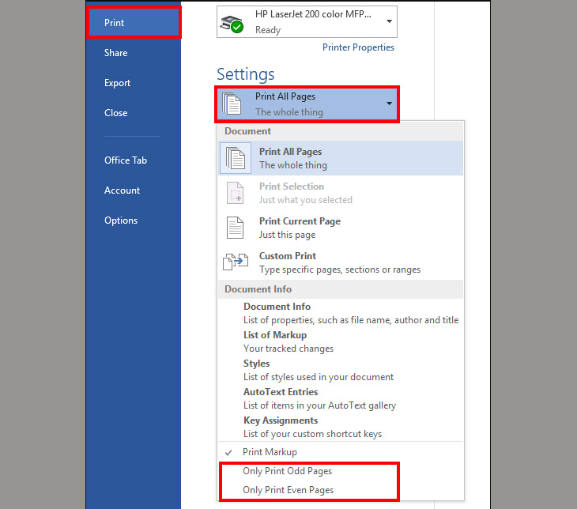The width and height of the screenshot is (577, 509).
Task: Enable Only Print Odd Pages
Action: 287,471
